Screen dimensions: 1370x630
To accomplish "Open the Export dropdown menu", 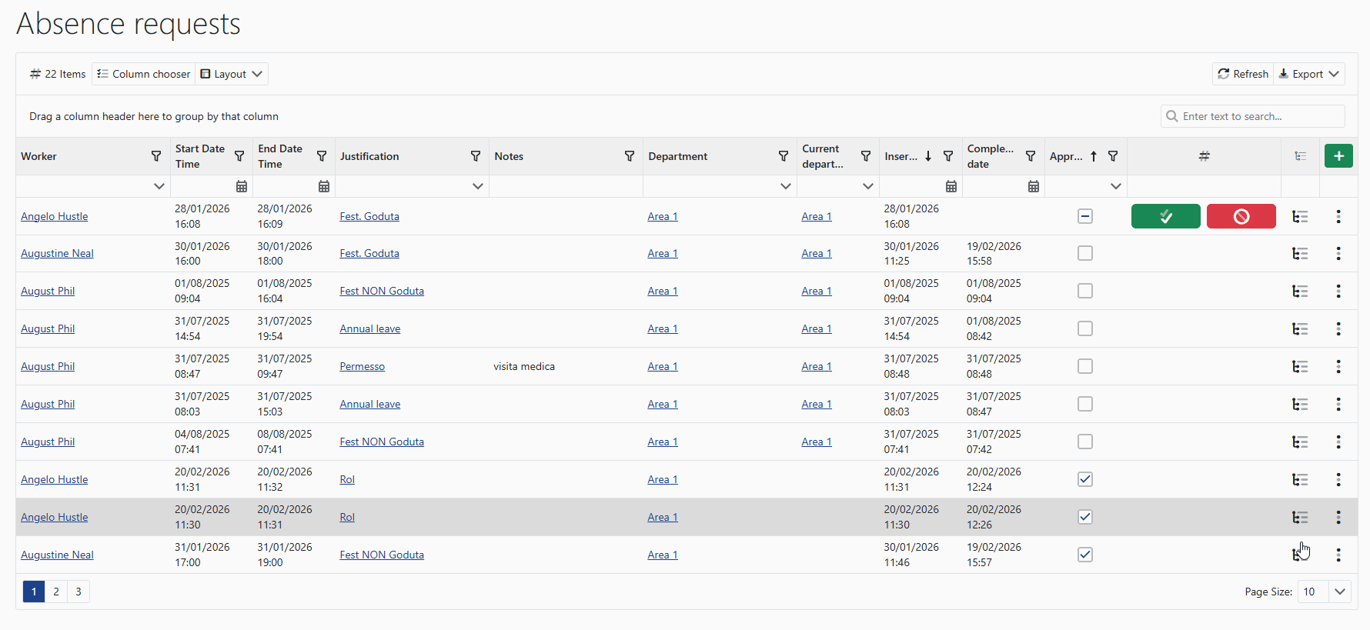I will pyautogui.click(x=1309, y=74).
